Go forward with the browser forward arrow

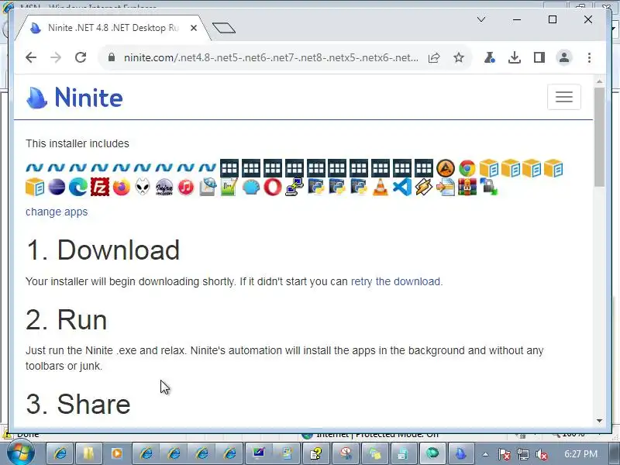[56, 57]
